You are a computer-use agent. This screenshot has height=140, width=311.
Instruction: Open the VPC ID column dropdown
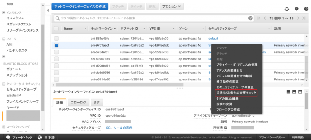[174, 28]
